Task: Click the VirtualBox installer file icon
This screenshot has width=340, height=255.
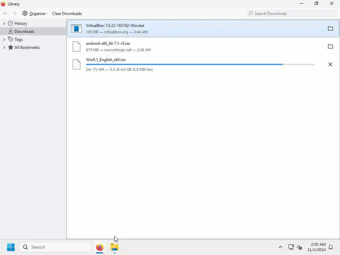Action: pyautogui.click(x=76, y=29)
